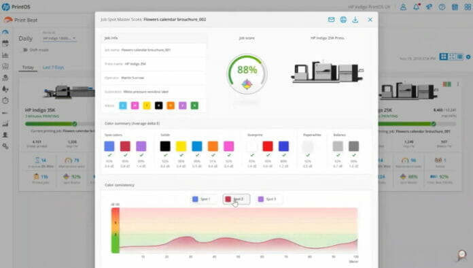Print the job score report
The image size is (473, 268).
tap(343, 20)
